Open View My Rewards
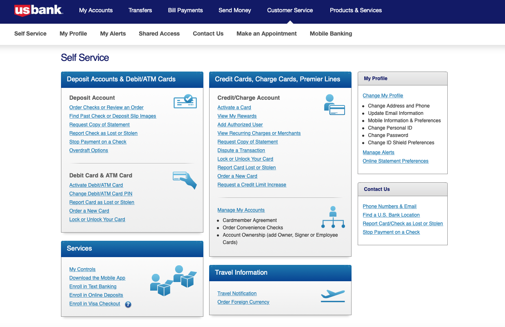The width and height of the screenshot is (505, 327). pyautogui.click(x=237, y=116)
